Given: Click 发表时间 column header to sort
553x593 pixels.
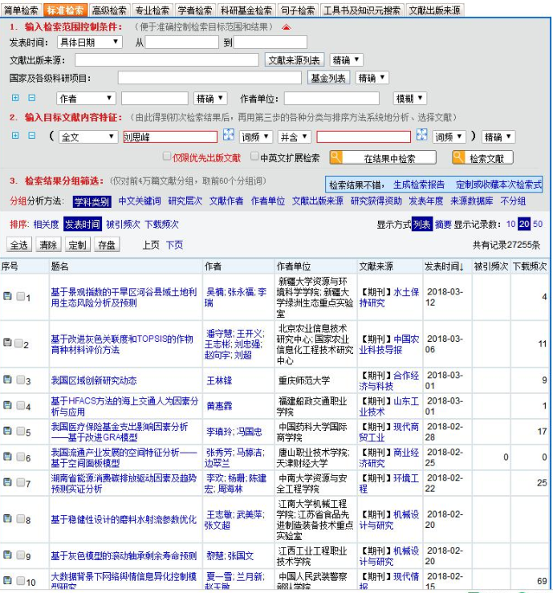Looking at the screenshot, I should coord(444,266).
